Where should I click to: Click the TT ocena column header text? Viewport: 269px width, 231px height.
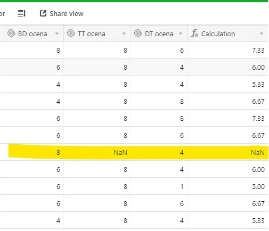pos(92,34)
